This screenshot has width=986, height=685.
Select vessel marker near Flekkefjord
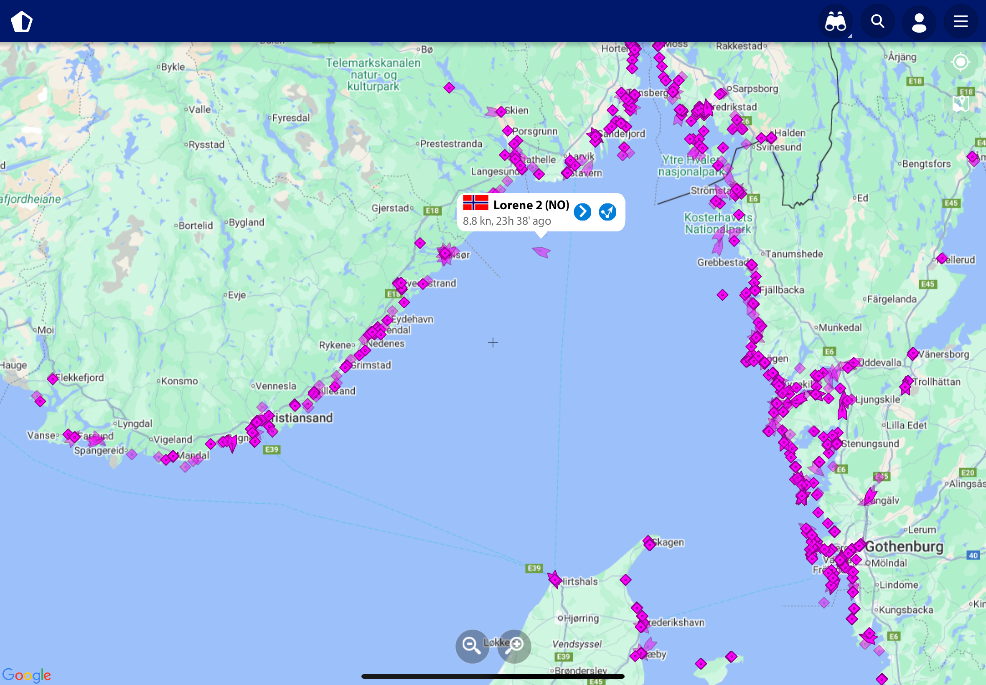[52, 378]
